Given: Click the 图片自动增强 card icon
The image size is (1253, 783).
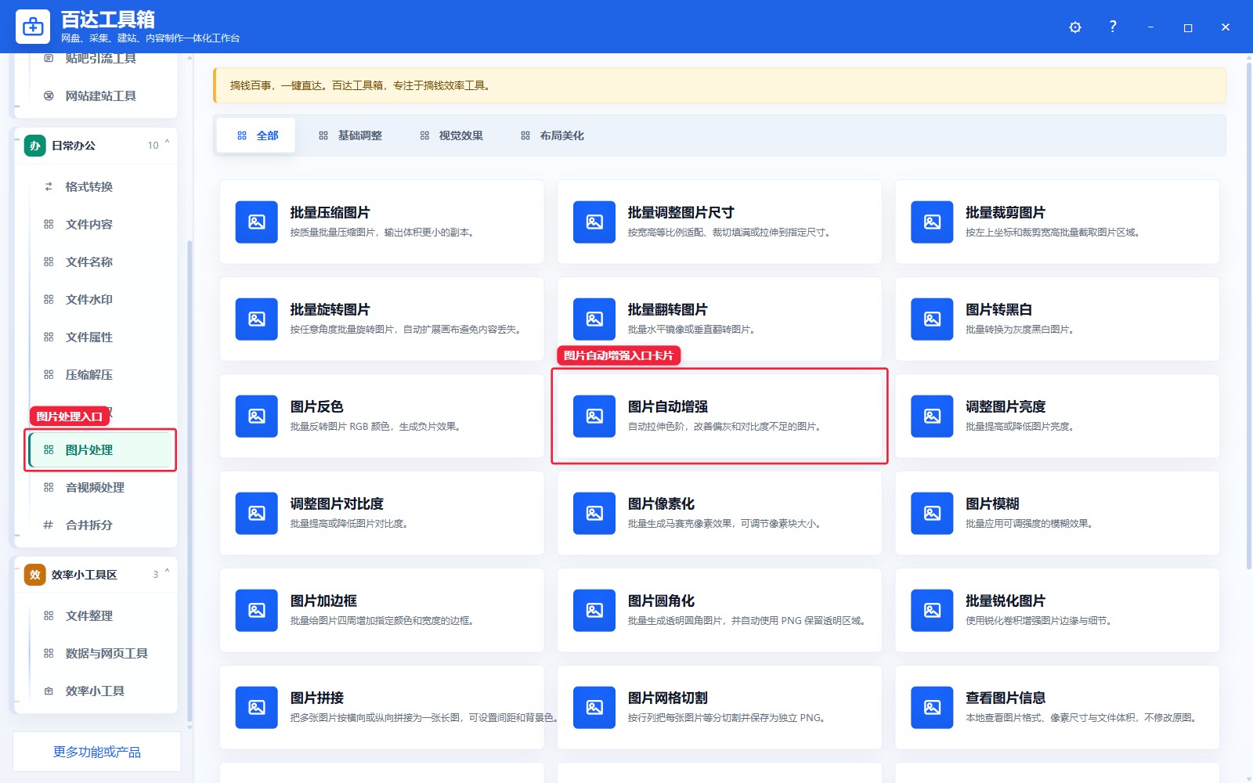Looking at the screenshot, I should (x=594, y=417).
